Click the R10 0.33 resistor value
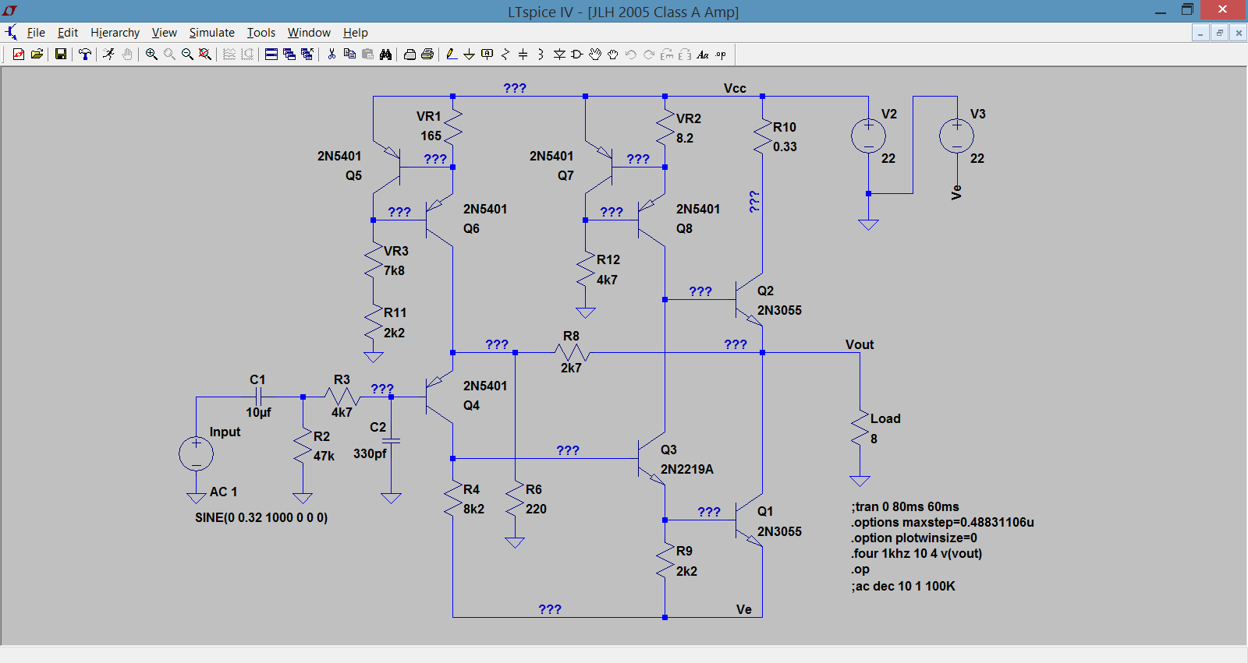 click(x=785, y=146)
